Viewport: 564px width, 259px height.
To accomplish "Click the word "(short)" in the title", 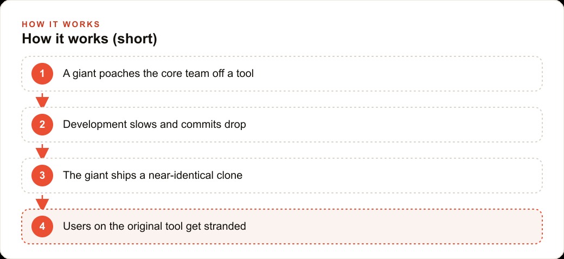I will [135, 39].
